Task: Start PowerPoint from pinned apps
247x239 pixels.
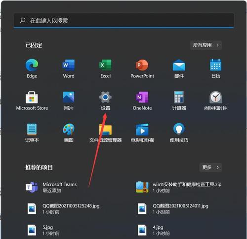Action: (142, 65)
